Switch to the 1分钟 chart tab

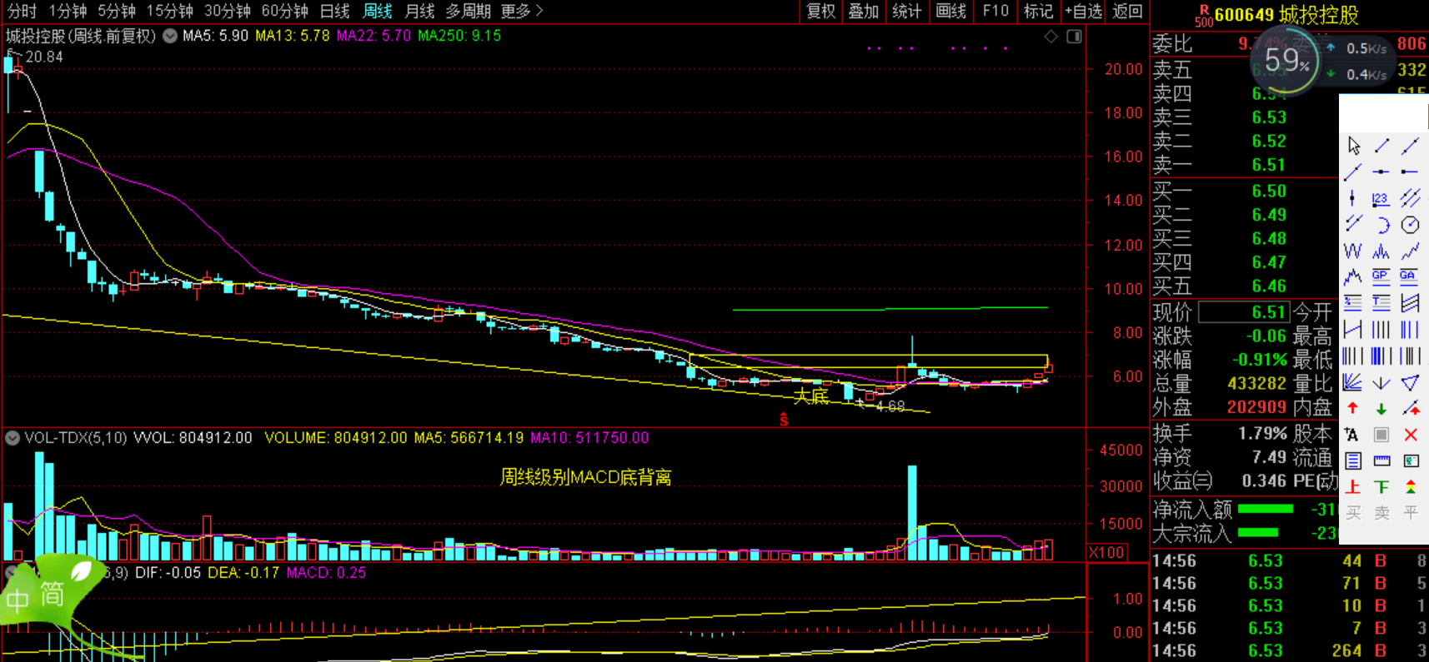pyautogui.click(x=68, y=11)
